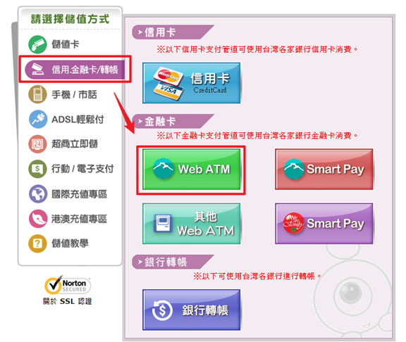The height and width of the screenshot is (342, 406).
Task: Select 行動 / 電子支付 dollar icon
Action: coord(37,169)
